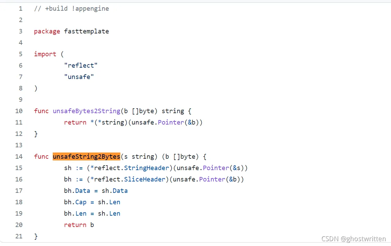Select line number 10 in the gutter
The width and height of the screenshot is (391, 246).
pyautogui.click(x=19, y=111)
